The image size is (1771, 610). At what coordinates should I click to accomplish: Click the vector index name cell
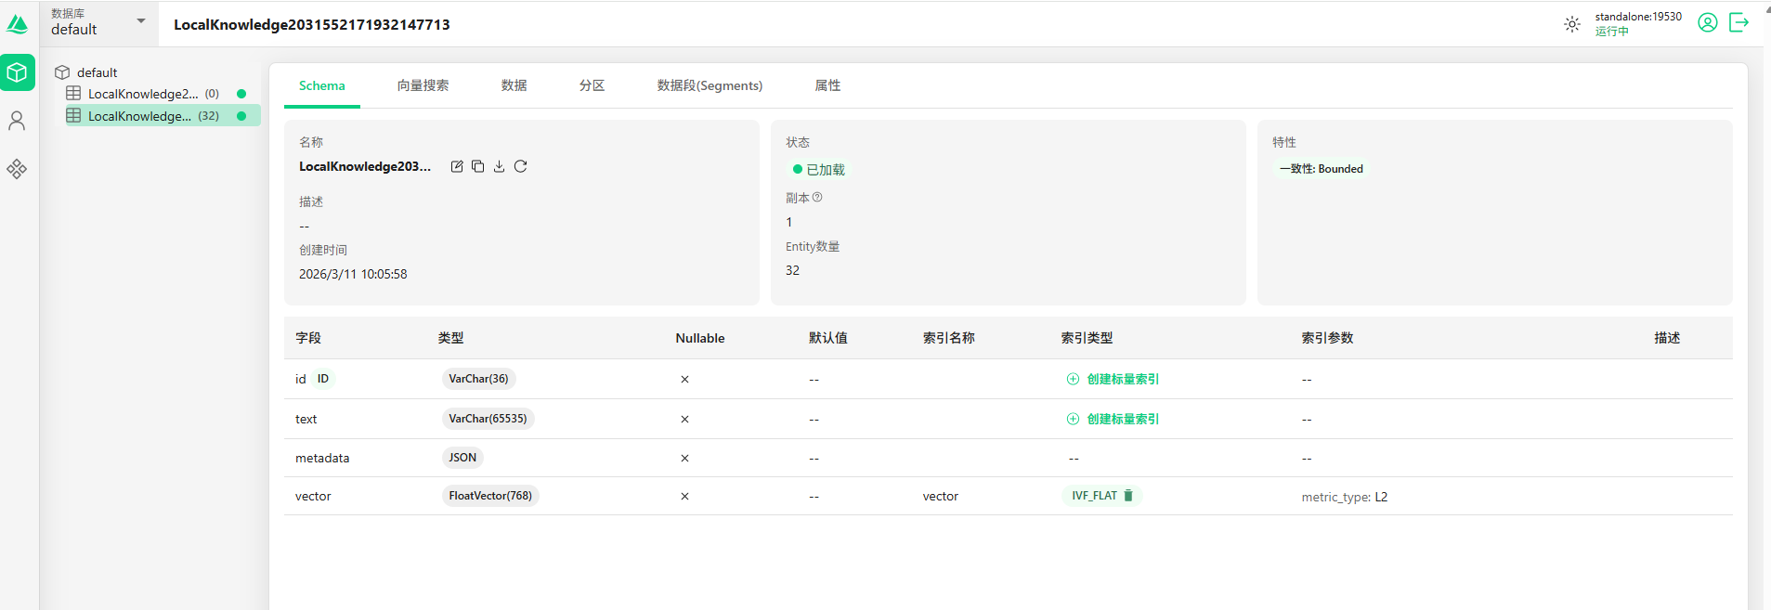point(941,496)
